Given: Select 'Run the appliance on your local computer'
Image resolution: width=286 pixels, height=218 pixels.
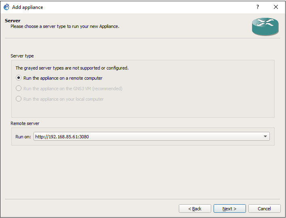Looking at the screenshot, I should tap(19, 99).
